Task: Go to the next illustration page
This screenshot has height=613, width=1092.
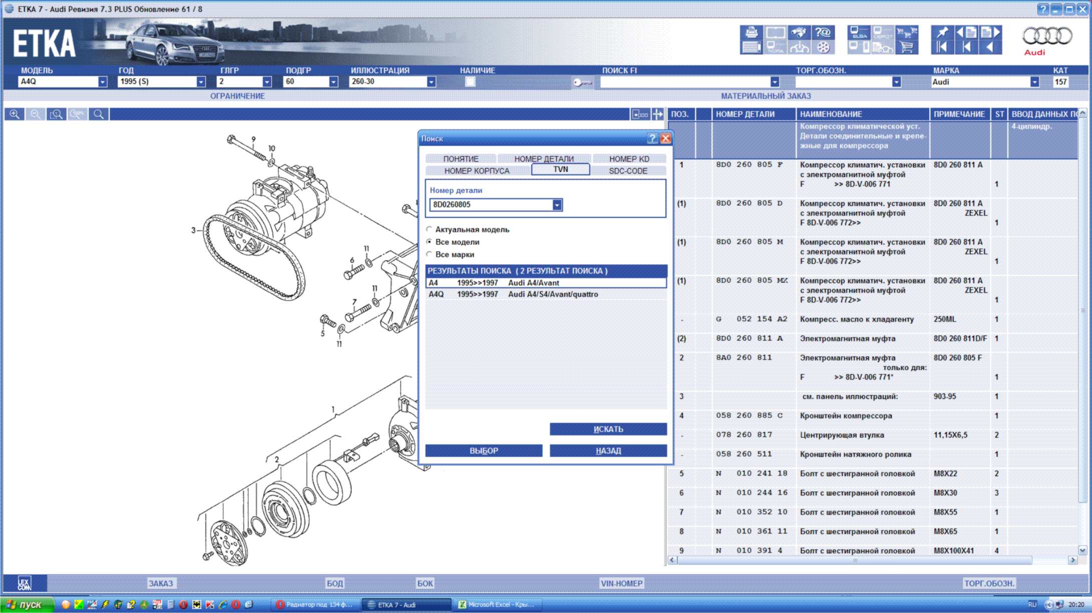Action: pos(990,32)
